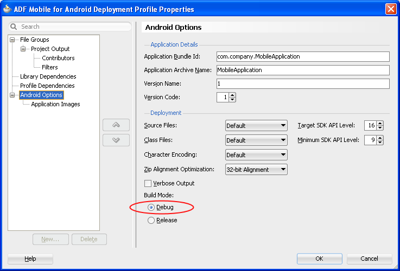Click the Target SDK API Level field

(370, 125)
